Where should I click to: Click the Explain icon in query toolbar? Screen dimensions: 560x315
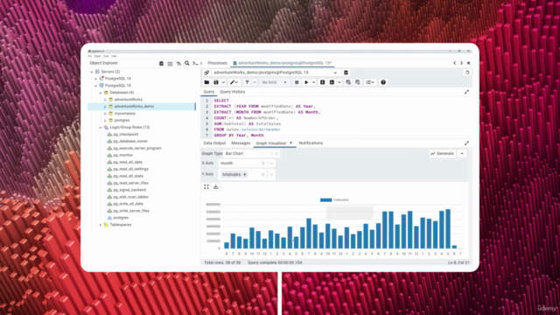tap(322, 82)
